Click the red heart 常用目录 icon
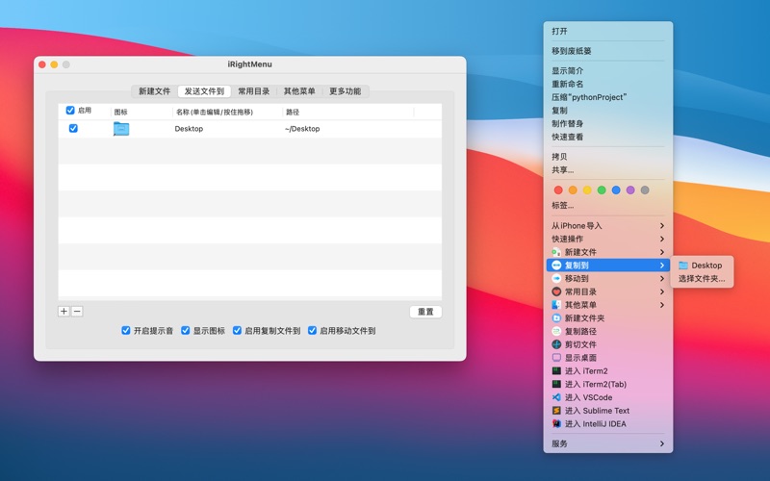Screen dimensions: 770x481 click(x=556, y=291)
